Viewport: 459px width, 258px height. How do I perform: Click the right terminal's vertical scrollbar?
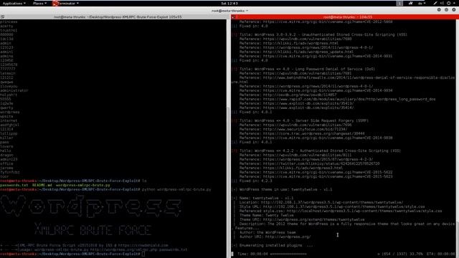click(458, 138)
